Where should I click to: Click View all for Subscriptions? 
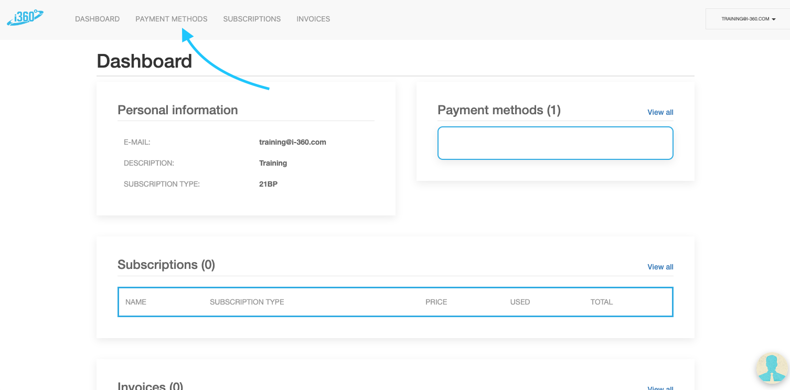pyautogui.click(x=660, y=267)
